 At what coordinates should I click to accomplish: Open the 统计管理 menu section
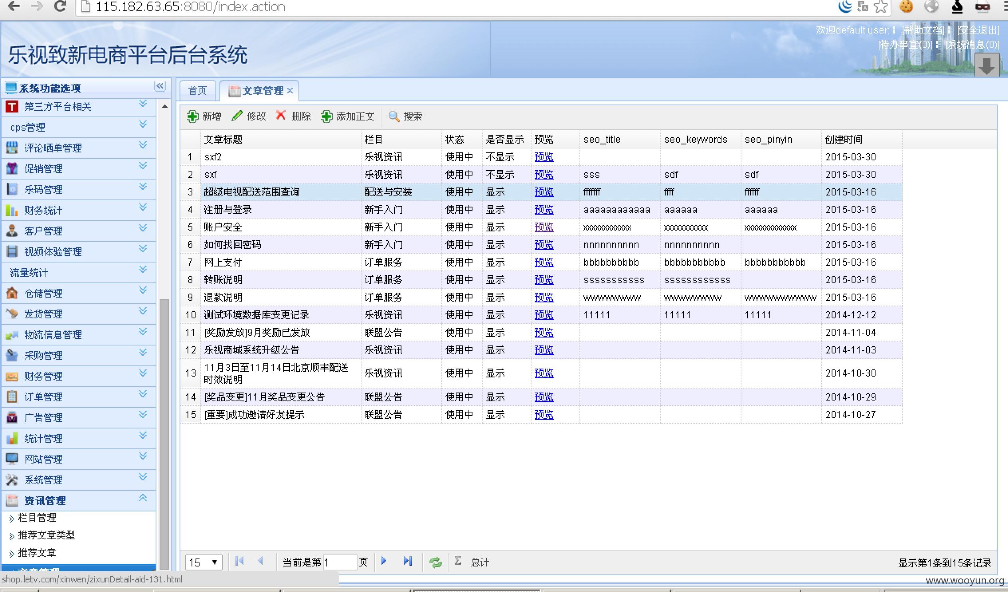click(x=79, y=438)
